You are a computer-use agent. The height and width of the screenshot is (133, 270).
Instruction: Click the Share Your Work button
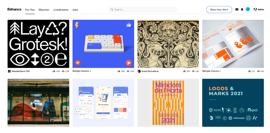point(219,10)
